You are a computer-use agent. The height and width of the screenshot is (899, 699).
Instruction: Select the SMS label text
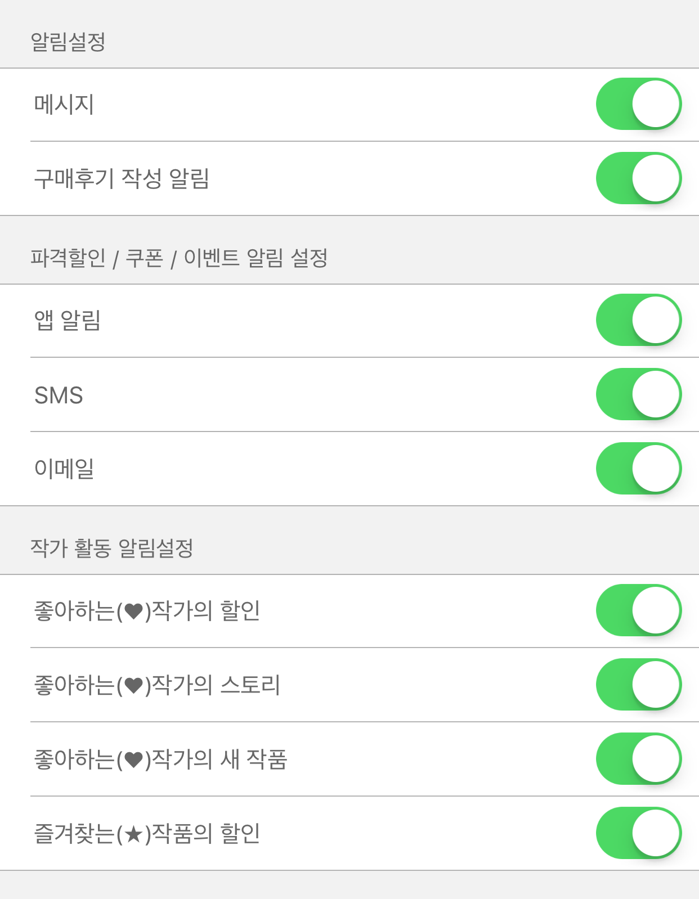pos(59,395)
